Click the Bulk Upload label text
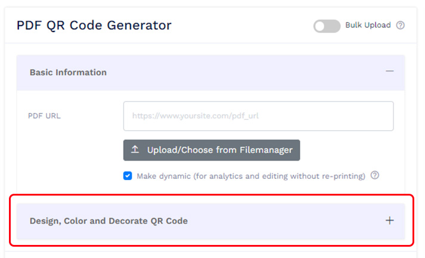 click(368, 26)
